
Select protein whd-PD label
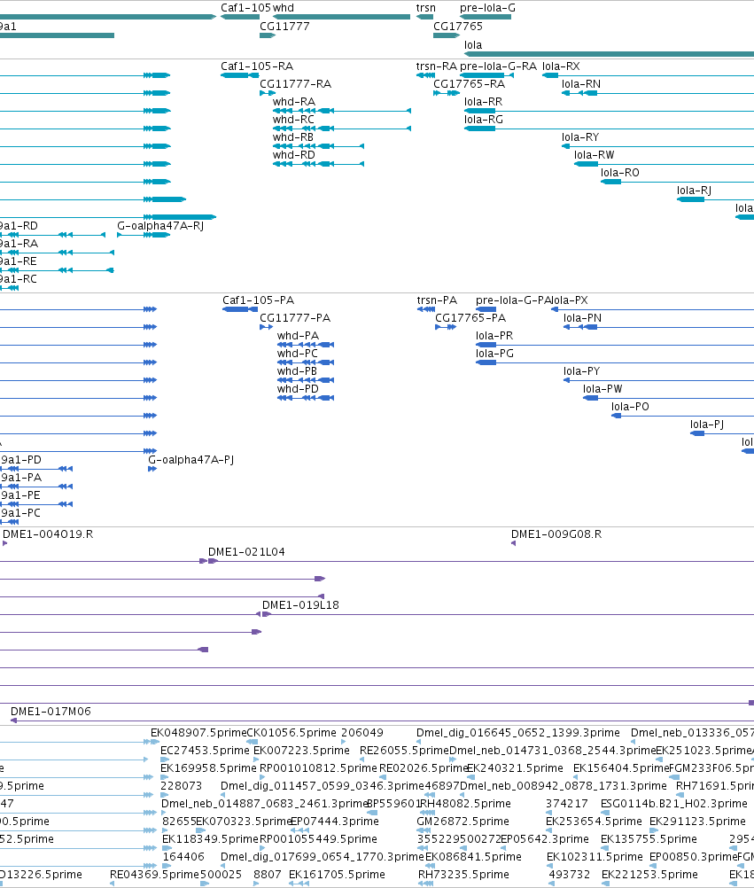(298, 389)
